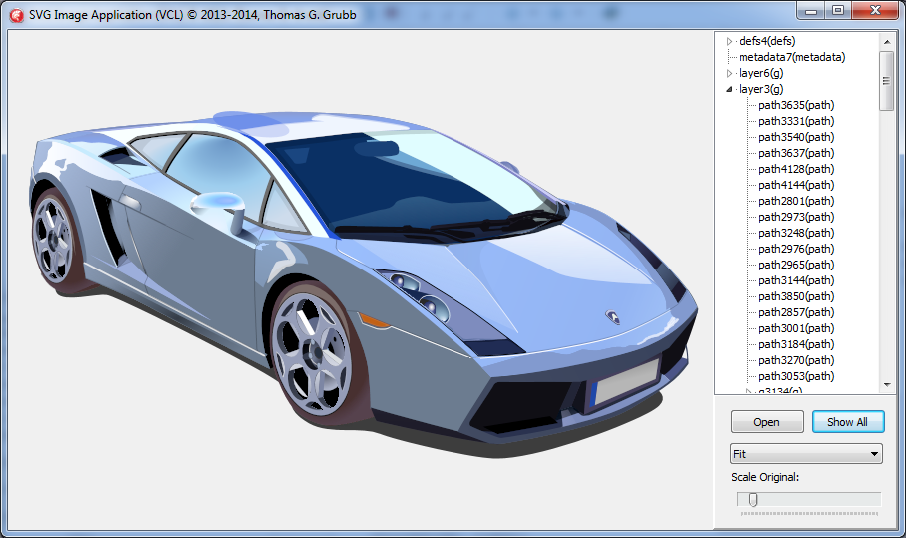
Task: Select path3331(path) tree item
Action: click(796, 121)
